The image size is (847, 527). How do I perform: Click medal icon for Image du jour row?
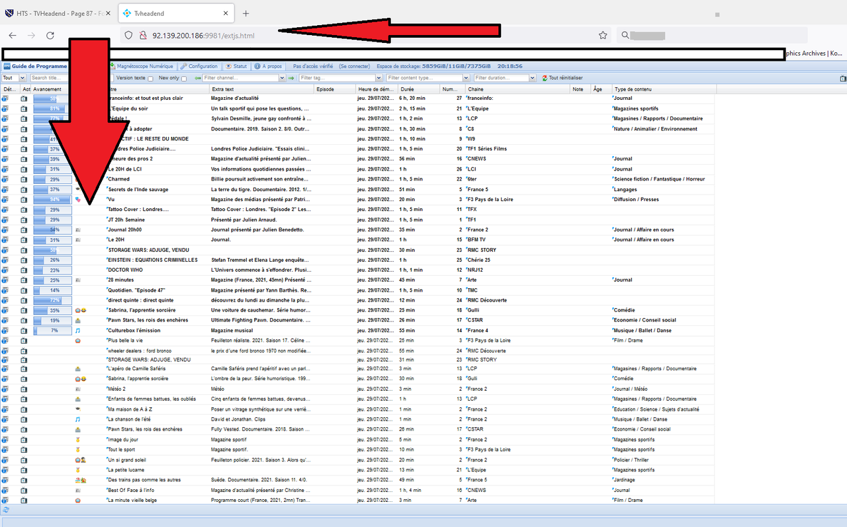click(x=77, y=439)
